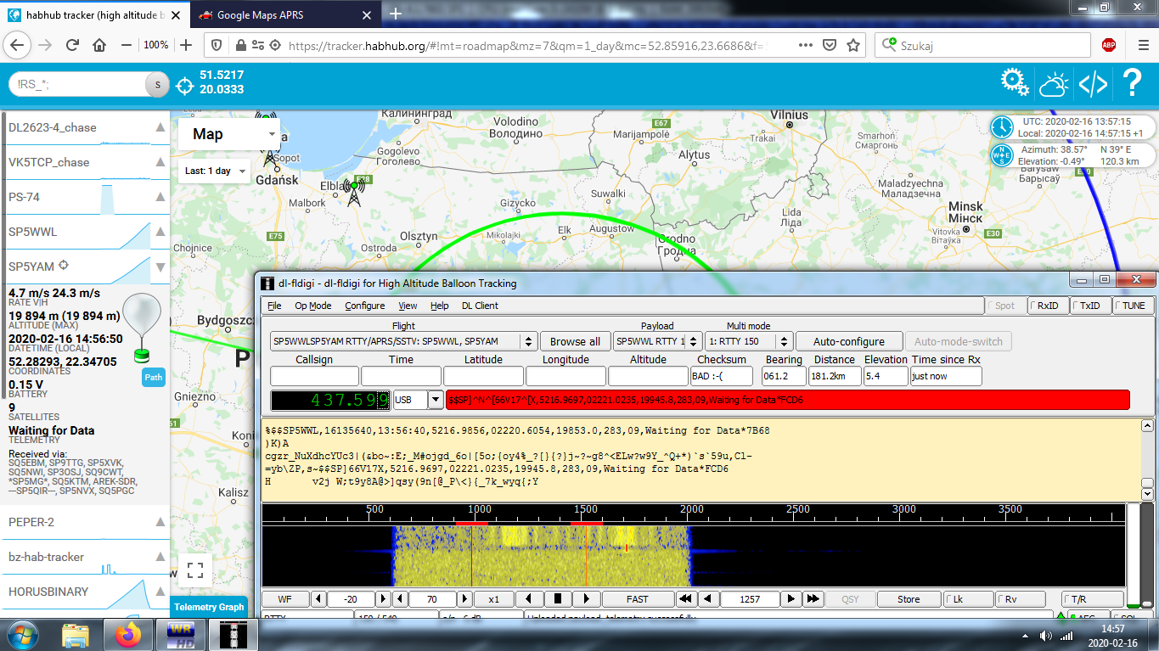The height and width of the screenshot is (651, 1159).
Task: Toggle the Lk lock checkbox
Action: click(x=967, y=599)
